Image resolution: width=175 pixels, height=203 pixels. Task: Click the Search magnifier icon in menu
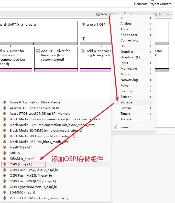click(115, 127)
